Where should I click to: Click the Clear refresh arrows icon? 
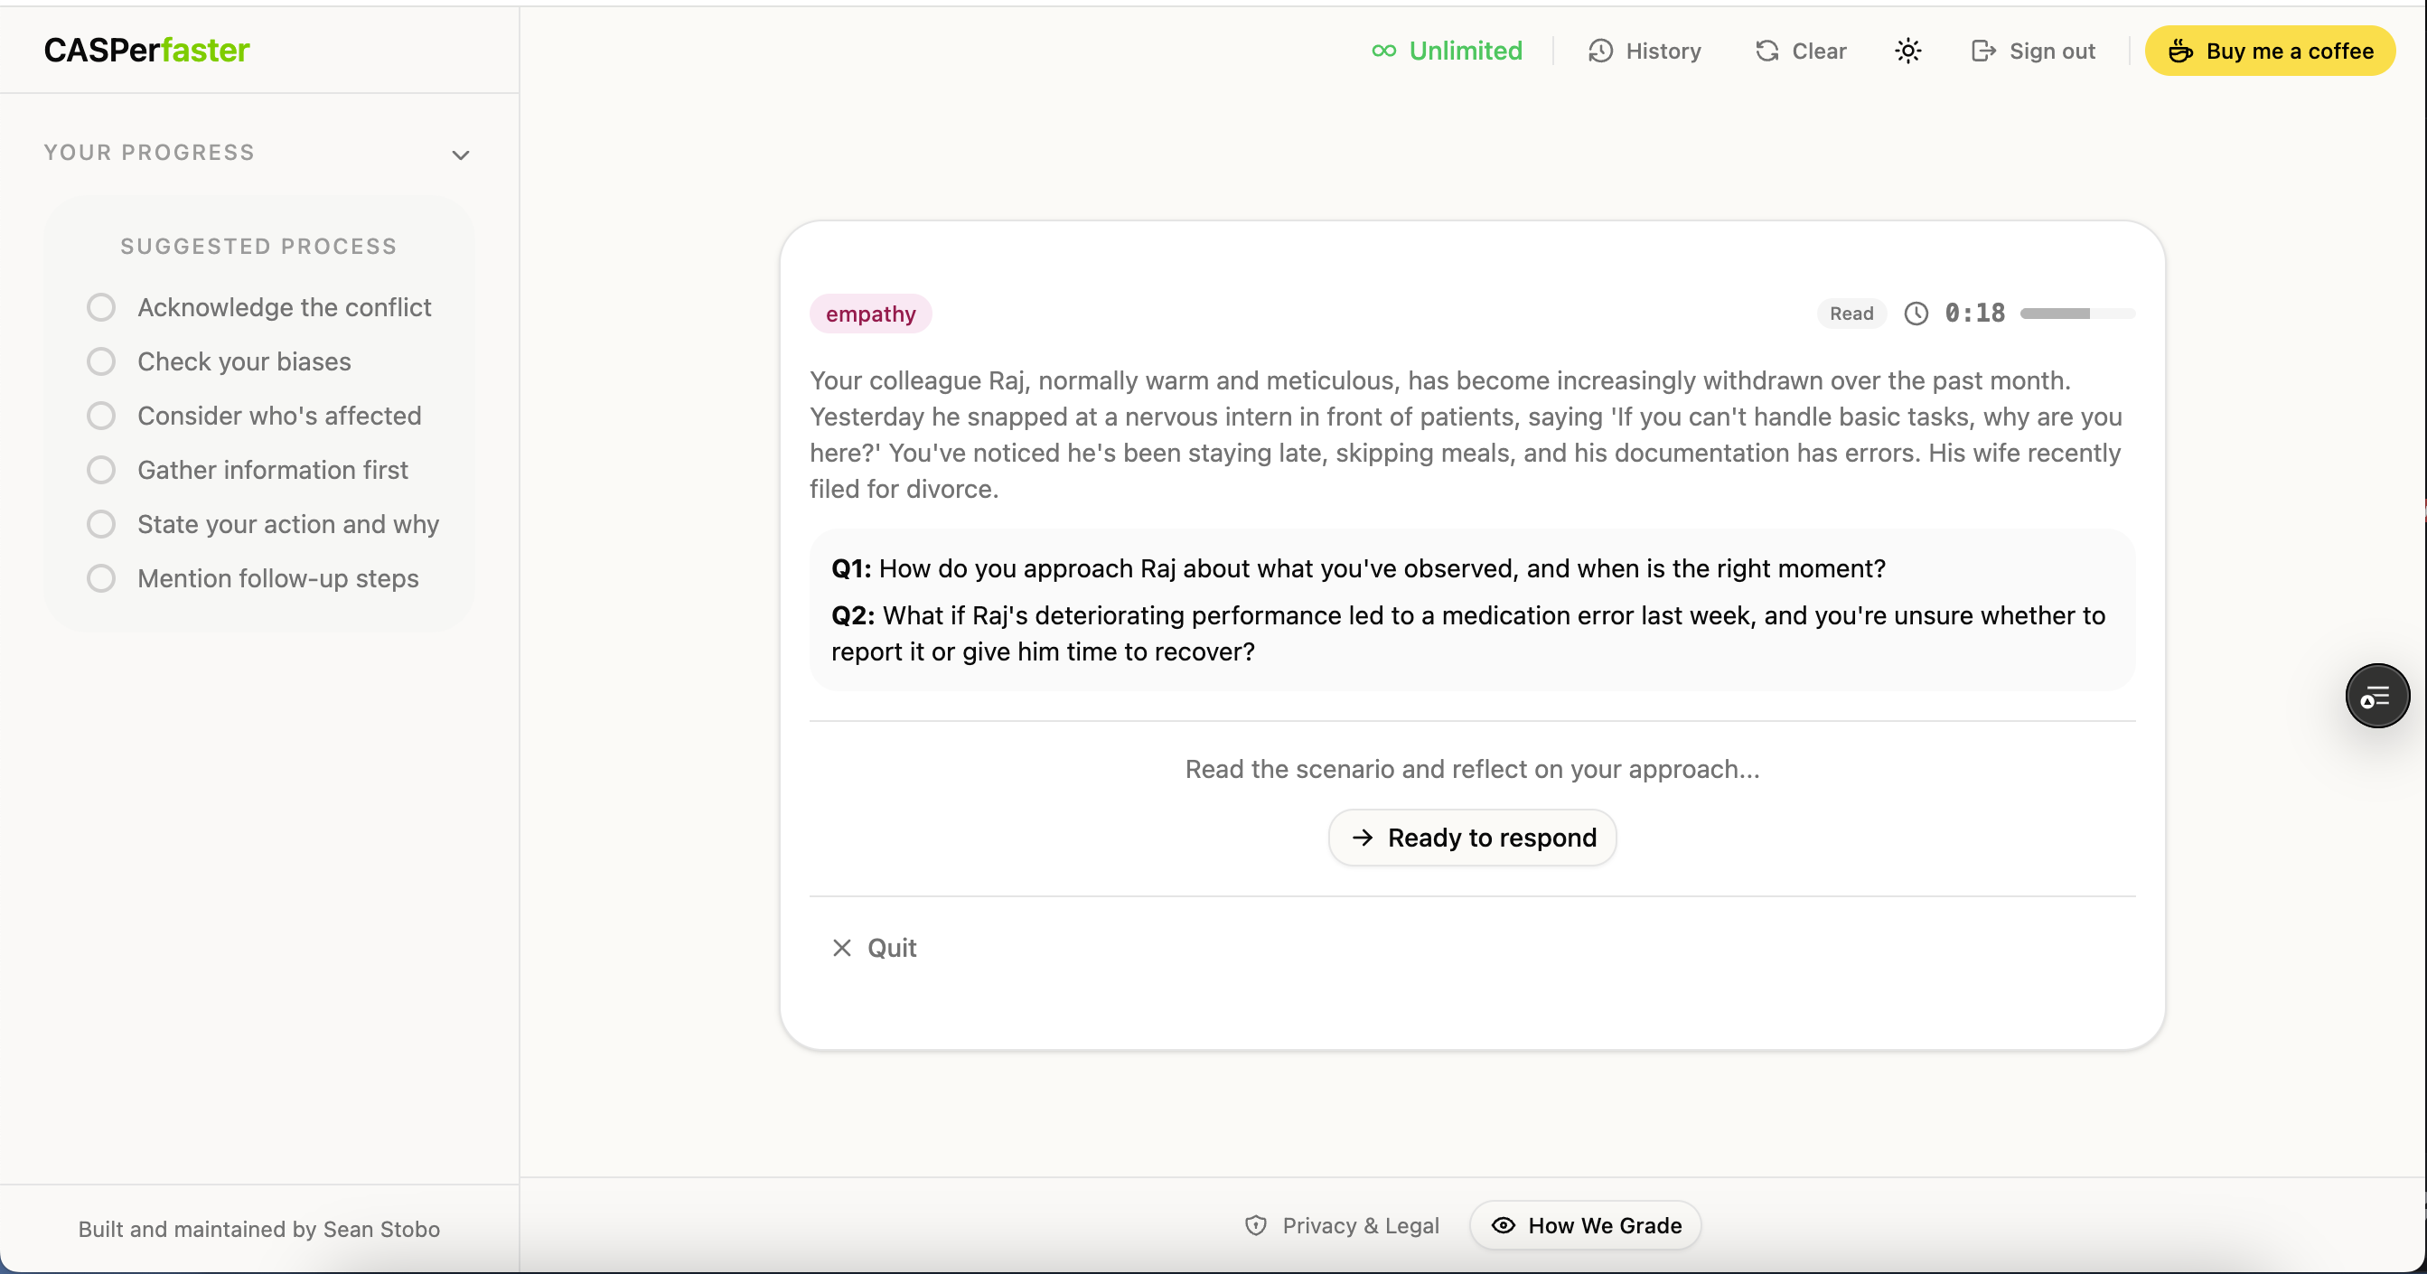pyautogui.click(x=1767, y=51)
